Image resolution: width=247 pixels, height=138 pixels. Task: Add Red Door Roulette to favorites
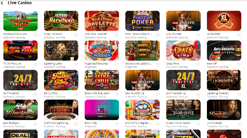(x=117, y=35)
